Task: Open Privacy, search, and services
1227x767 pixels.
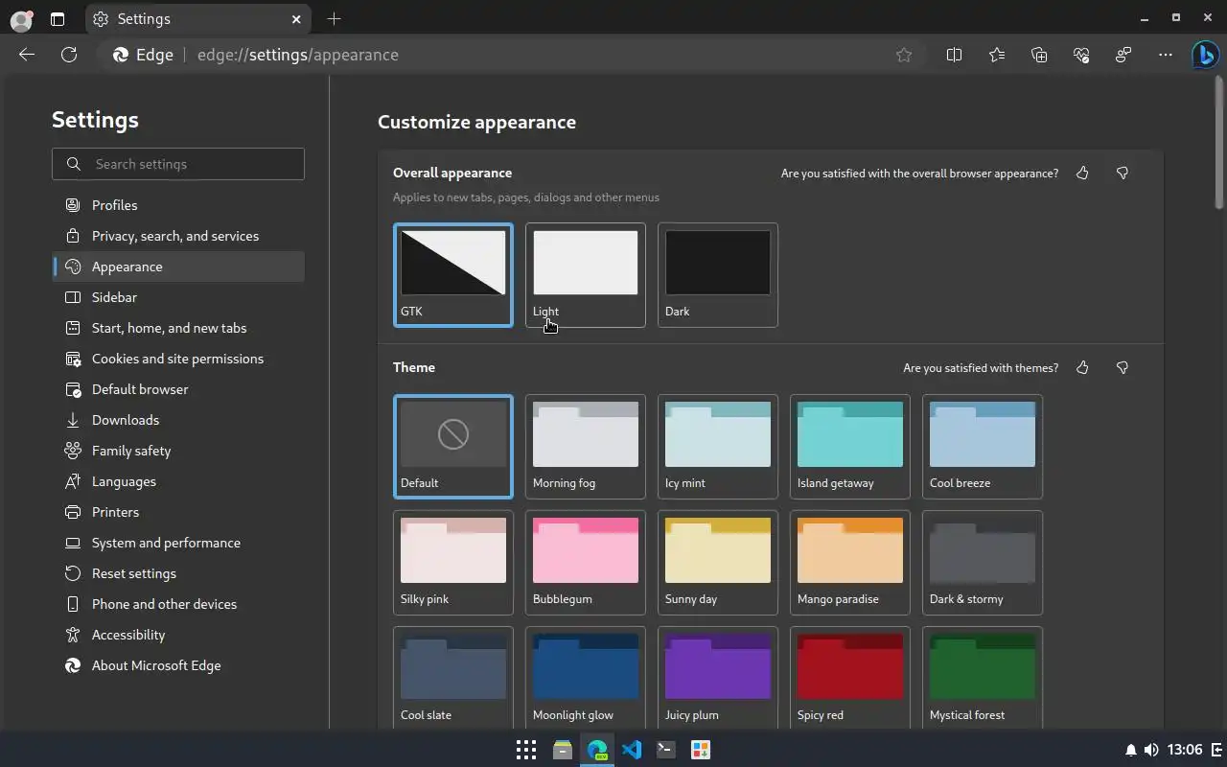Action: click(178, 236)
